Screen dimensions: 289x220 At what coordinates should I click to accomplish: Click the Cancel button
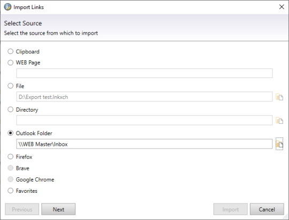coord(267,209)
